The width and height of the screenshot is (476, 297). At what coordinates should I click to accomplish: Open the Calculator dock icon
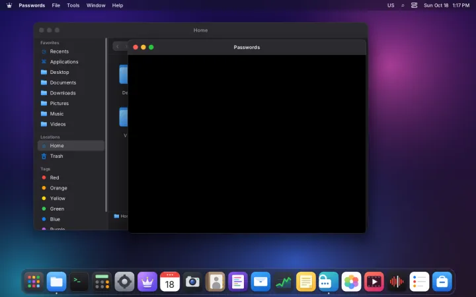[102, 282]
